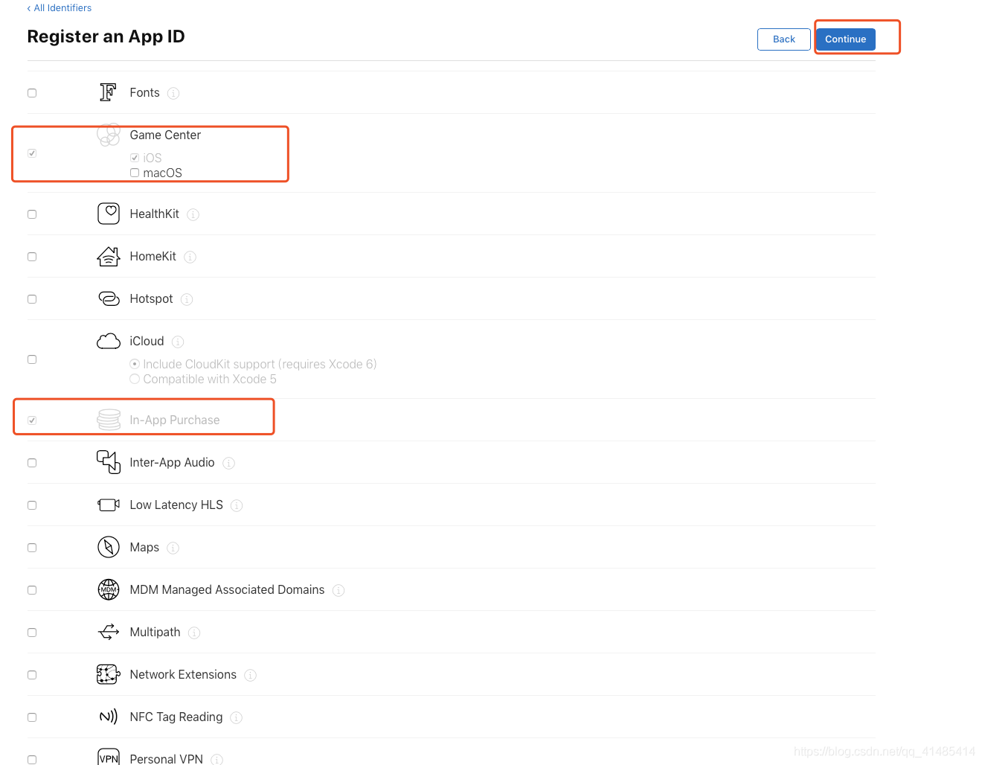Enable the Maps checkbox

(x=32, y=548)
